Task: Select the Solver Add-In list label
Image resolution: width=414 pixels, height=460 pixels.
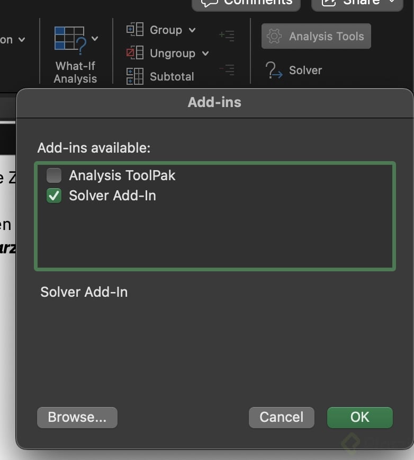Action: [112, 196]
